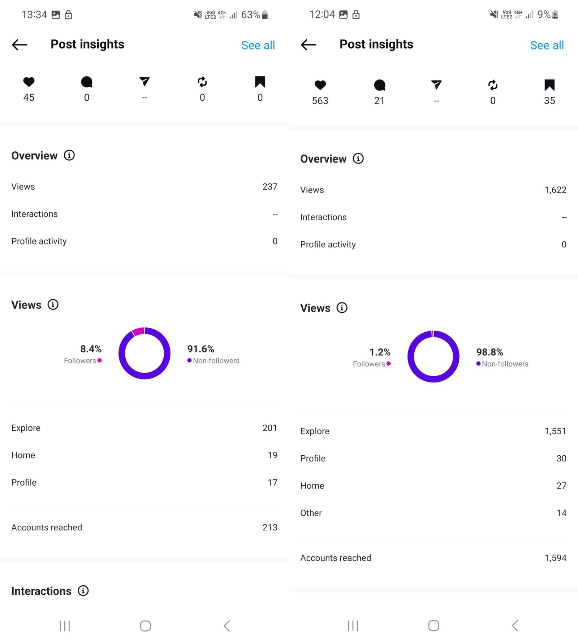Tap the repost arrows icon on the right screen
Screen dimensions: 578x642
point(493,85)
